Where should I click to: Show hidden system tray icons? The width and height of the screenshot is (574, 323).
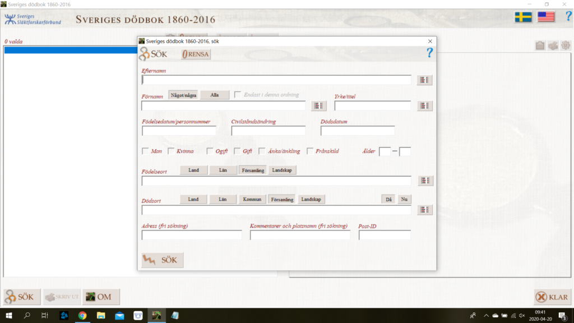coord(486,315)
